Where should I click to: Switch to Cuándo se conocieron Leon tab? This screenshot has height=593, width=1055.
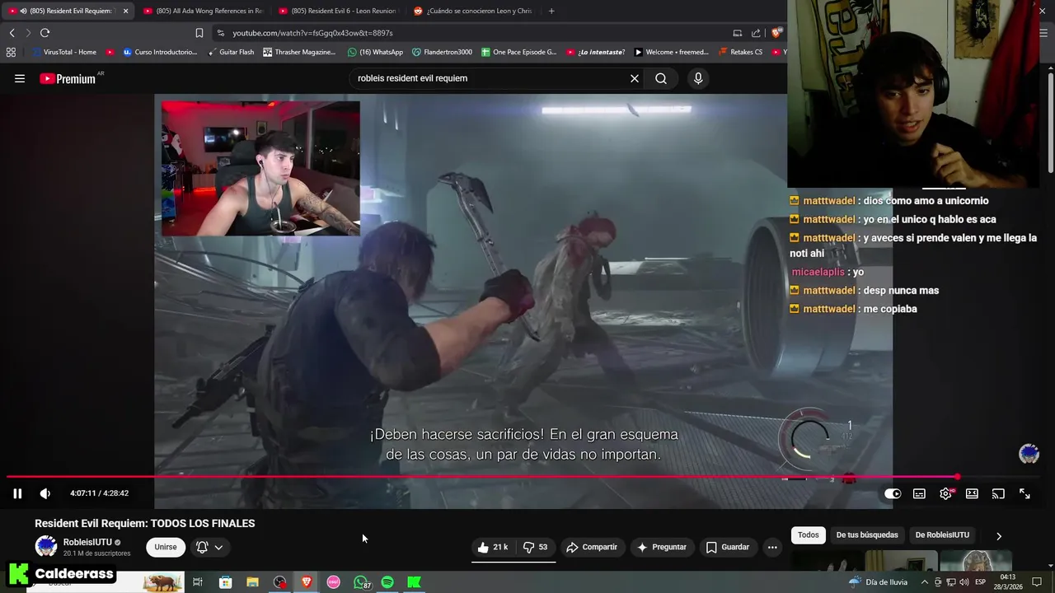(474, 11)
